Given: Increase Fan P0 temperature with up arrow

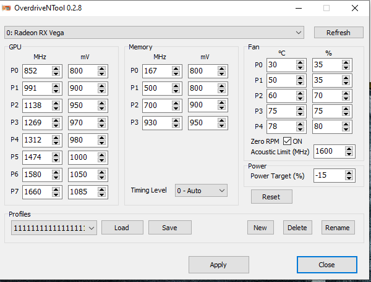Looking at the screenshot, I should click(301, 62).
